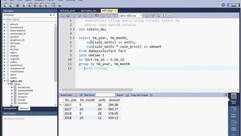241x136 pixels.
Task: Open a script file in the editor
Action: click(x=63, y=16)
